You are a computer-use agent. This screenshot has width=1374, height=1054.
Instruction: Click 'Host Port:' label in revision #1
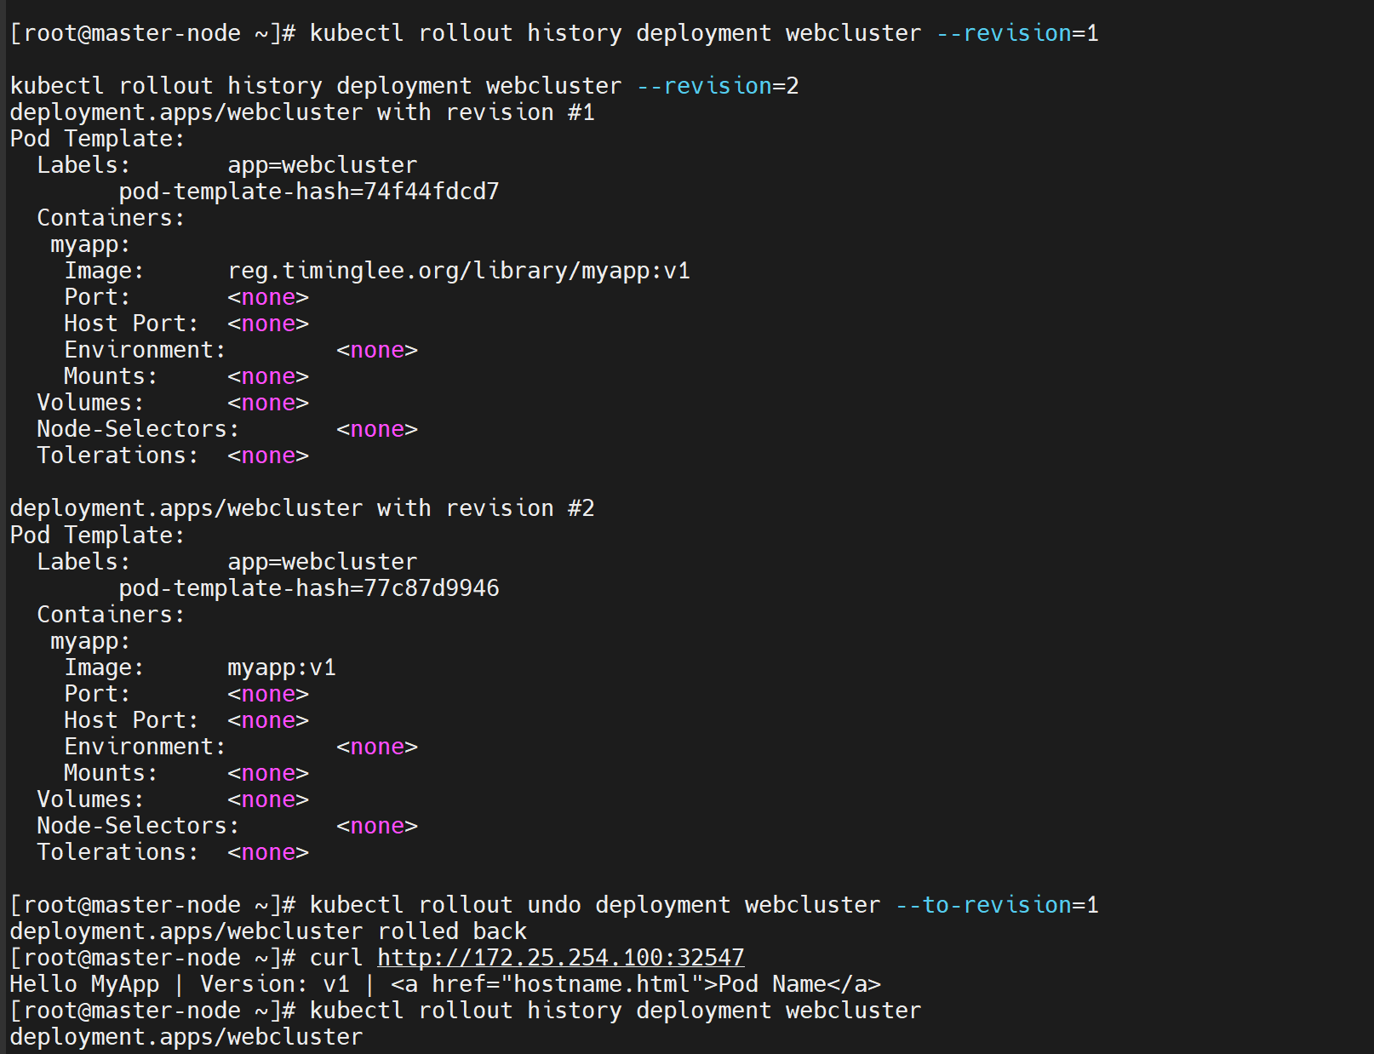[x=132, y=324]
